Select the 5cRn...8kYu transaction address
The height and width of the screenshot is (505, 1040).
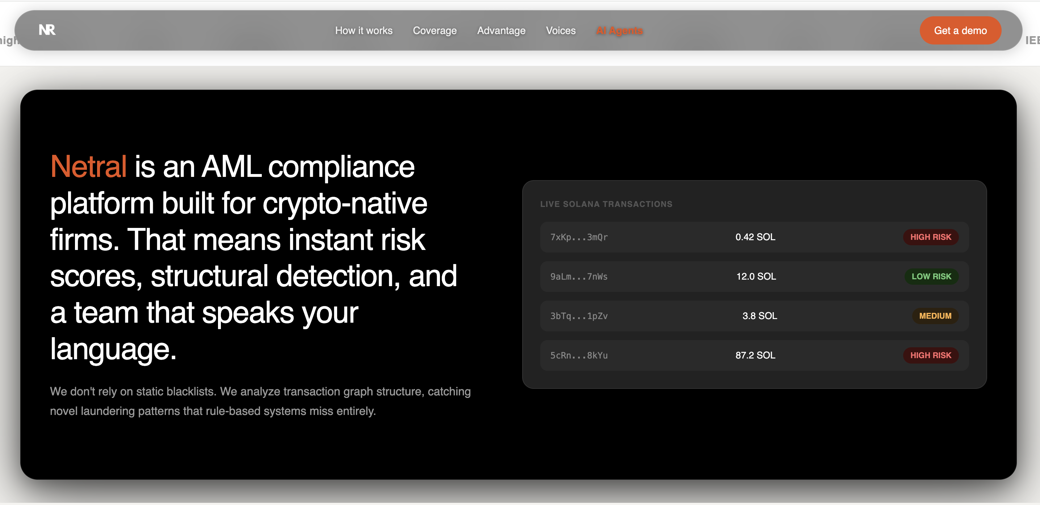click(x=579, y=356)
